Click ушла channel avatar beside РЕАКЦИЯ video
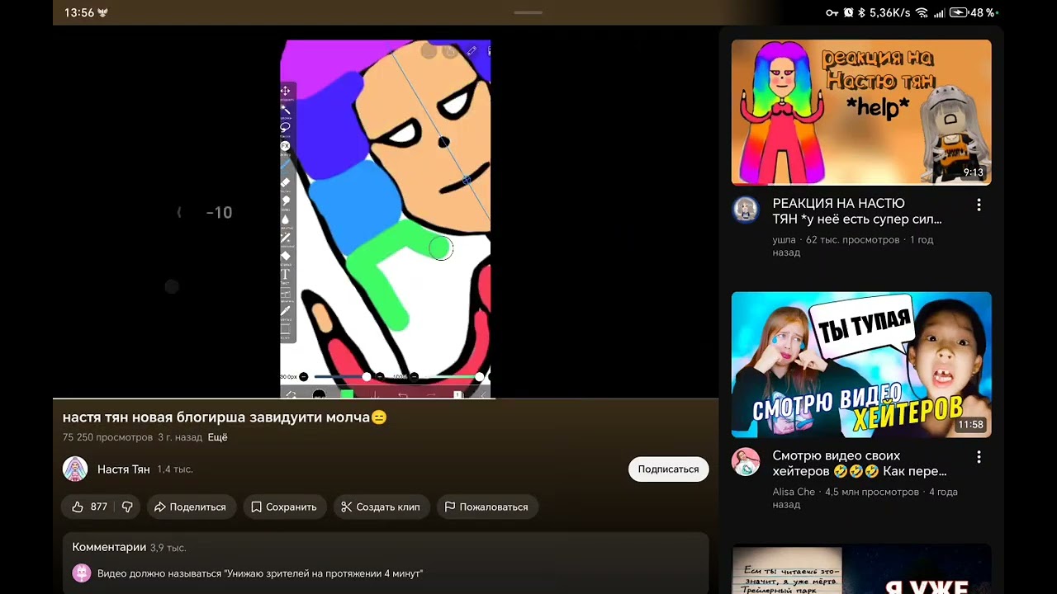Image resolution: width=1057 pixels, height=594 pixels. coord(746,210)
